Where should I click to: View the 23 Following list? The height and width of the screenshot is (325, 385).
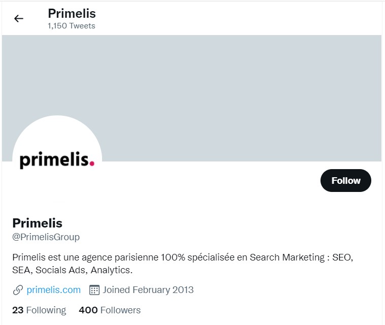(39, 310)
